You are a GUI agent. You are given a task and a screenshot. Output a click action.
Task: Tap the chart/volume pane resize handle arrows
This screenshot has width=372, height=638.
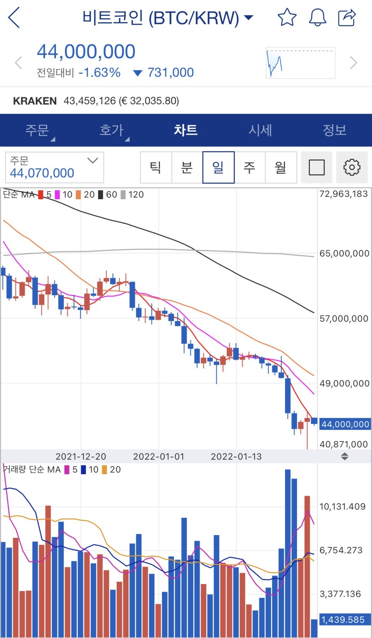click(345, 457)
